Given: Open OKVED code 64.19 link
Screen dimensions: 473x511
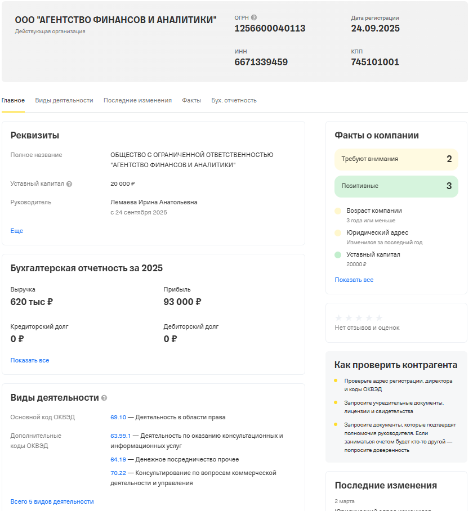Looking at the screenshot, I should coord(118,459).
